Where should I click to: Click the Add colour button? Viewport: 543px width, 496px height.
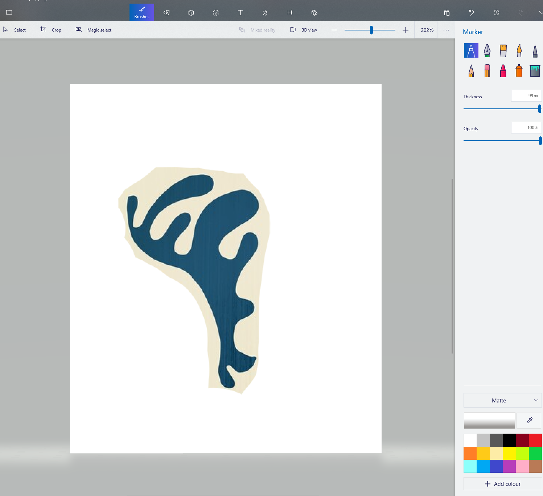pyautogui.click(x=502, y=484)
